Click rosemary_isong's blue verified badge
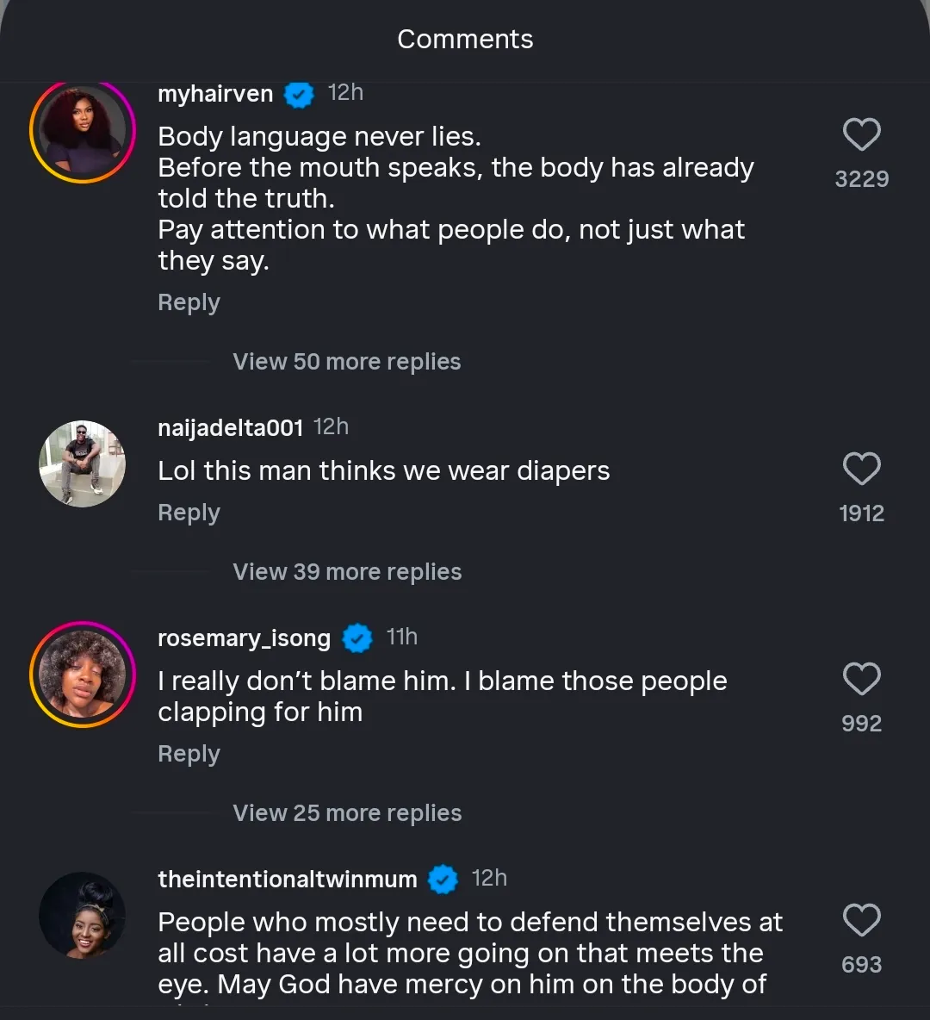 click(x=357, y=638)
